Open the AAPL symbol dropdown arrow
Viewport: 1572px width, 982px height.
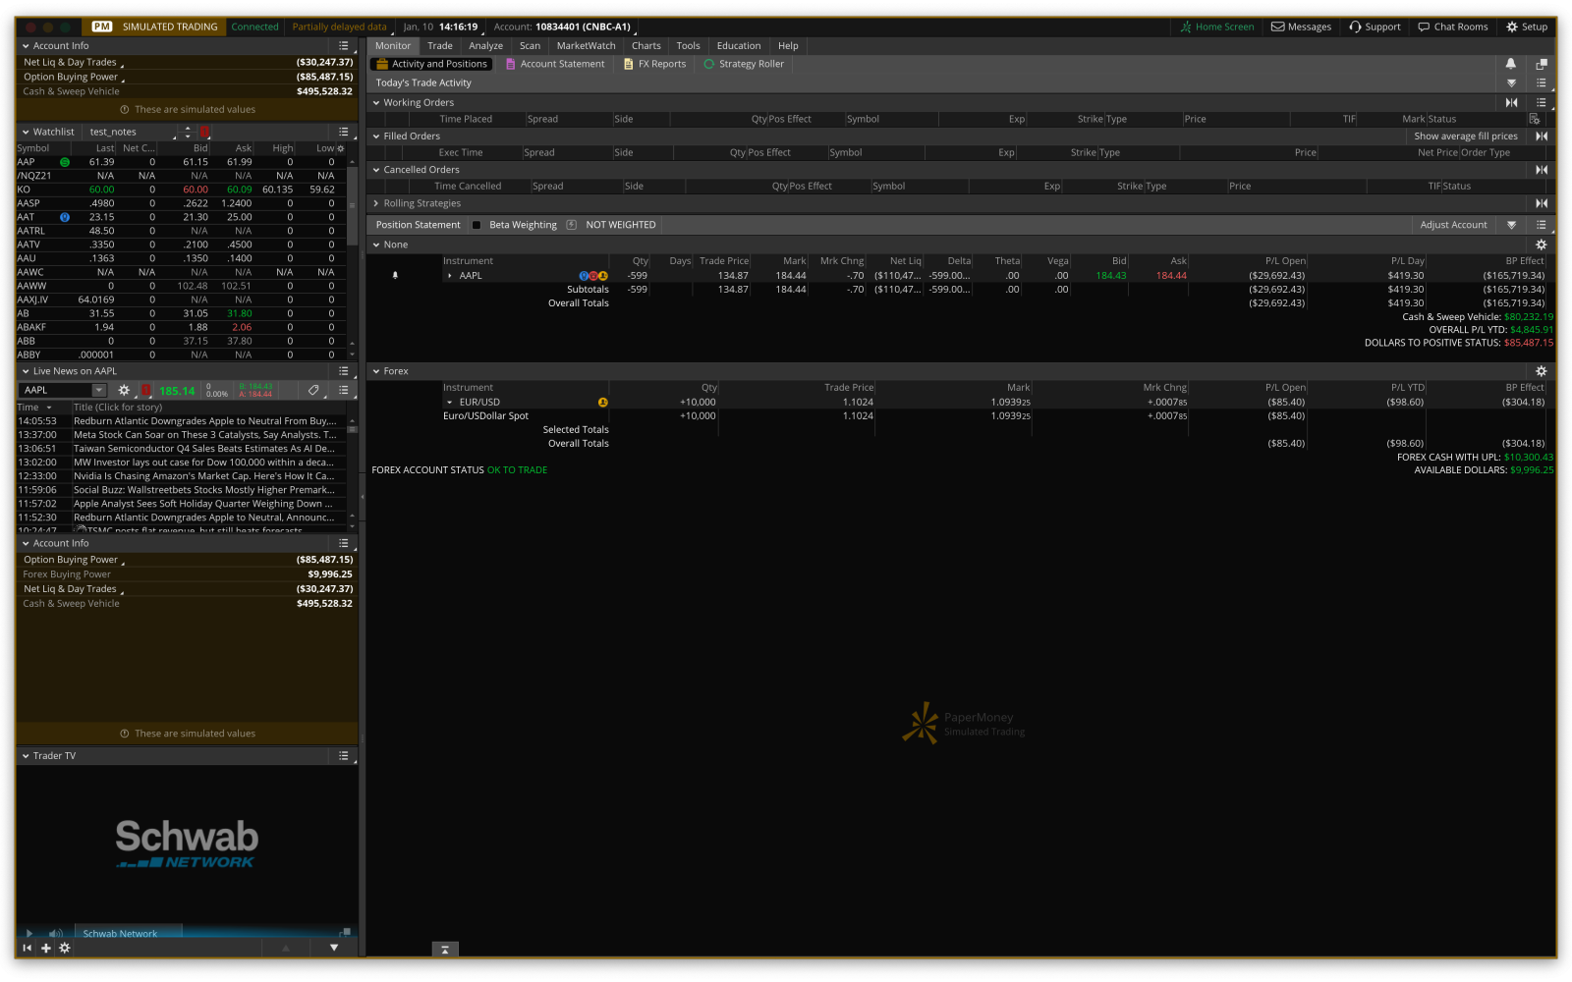click(98, 390)
